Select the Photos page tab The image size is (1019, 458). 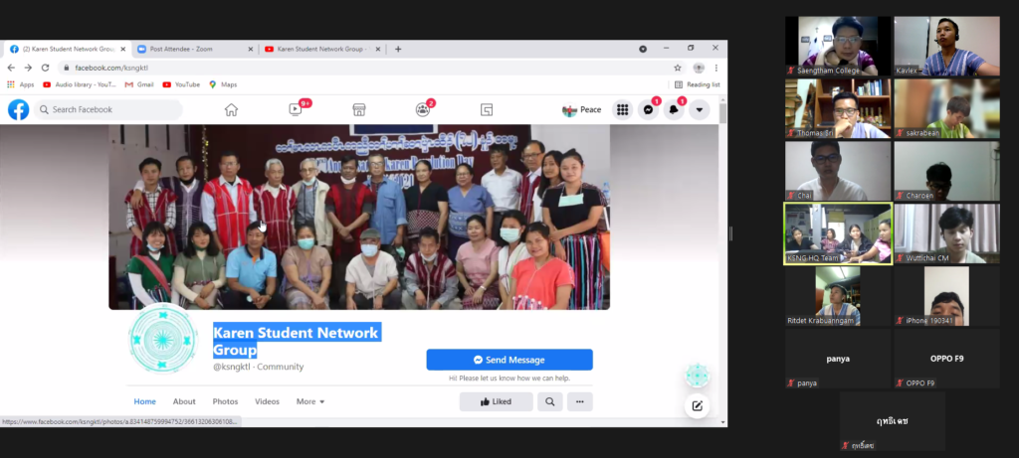point(226,401)
